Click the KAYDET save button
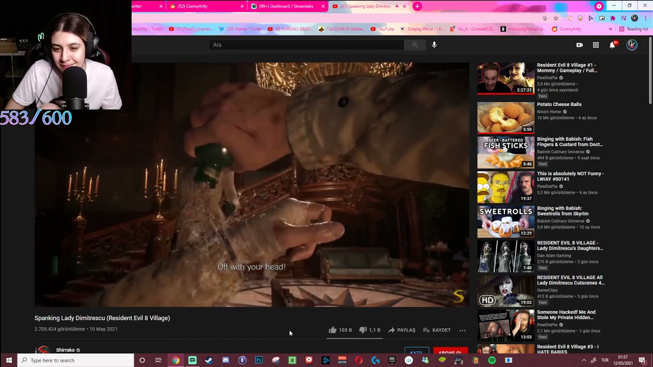The height and width of the screenshot is (367, 653). [437, 330]
